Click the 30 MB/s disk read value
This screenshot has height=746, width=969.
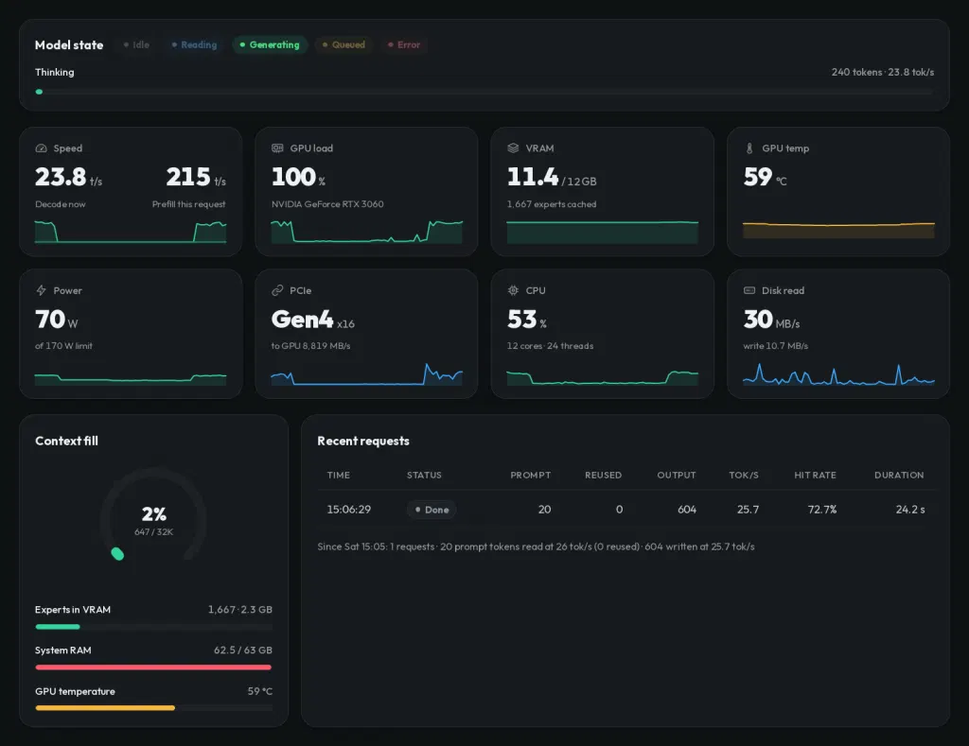pyautogui.click(x=771, y=320)
